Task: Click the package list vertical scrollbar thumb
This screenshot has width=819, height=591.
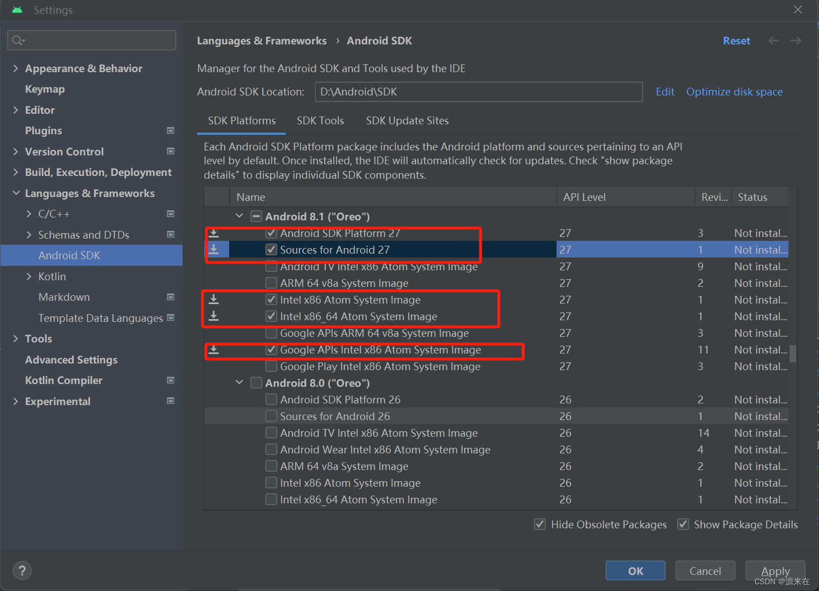Action: coord(793,353)
